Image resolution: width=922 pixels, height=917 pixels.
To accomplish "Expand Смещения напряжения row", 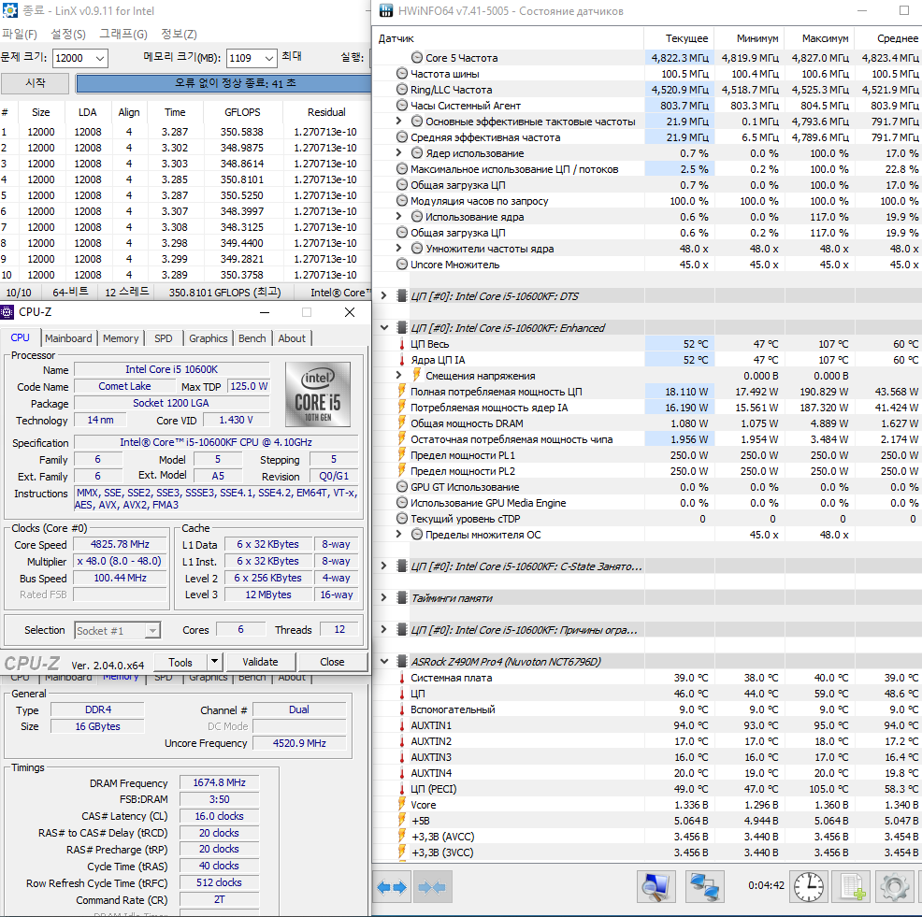I will 398,375.
